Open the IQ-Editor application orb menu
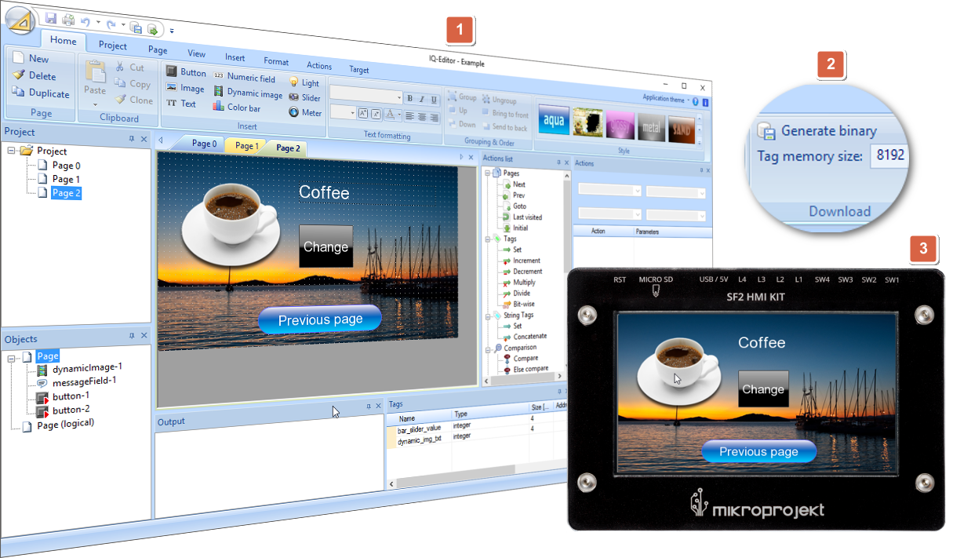 pyautogui.click(x=21, y=20)
